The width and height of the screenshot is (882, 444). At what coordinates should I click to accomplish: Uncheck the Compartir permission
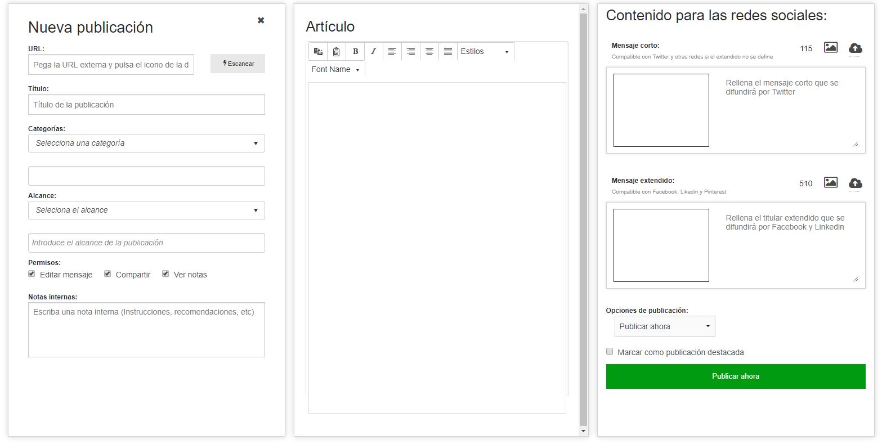[108, 274]
